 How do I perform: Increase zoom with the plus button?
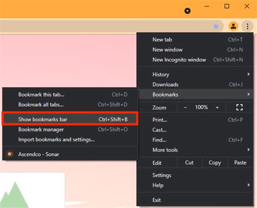pos(217,107)
